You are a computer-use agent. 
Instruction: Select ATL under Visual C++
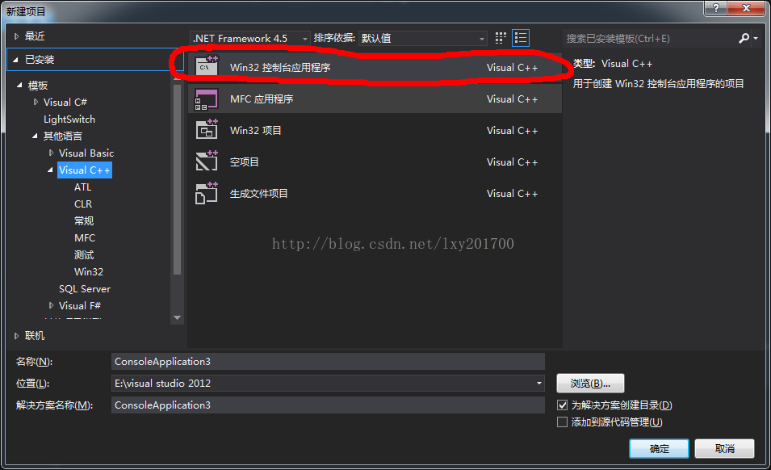point(82,187)
